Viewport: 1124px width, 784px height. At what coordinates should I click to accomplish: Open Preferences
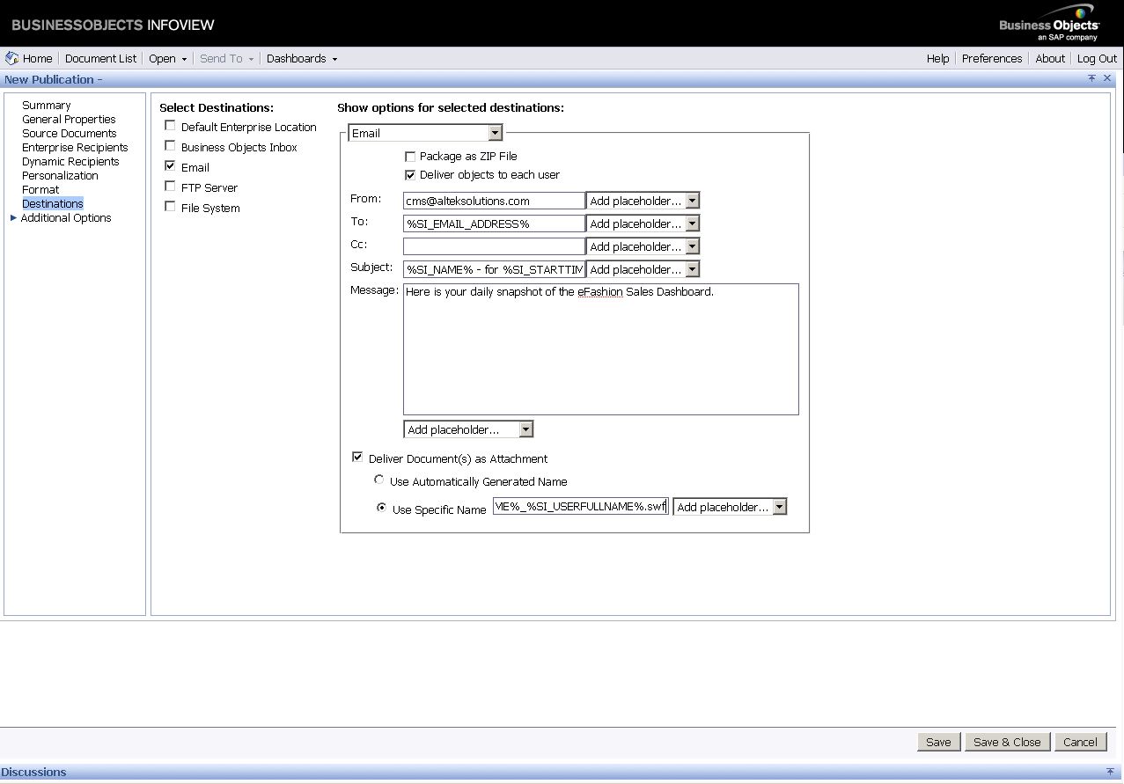point(992,58)
